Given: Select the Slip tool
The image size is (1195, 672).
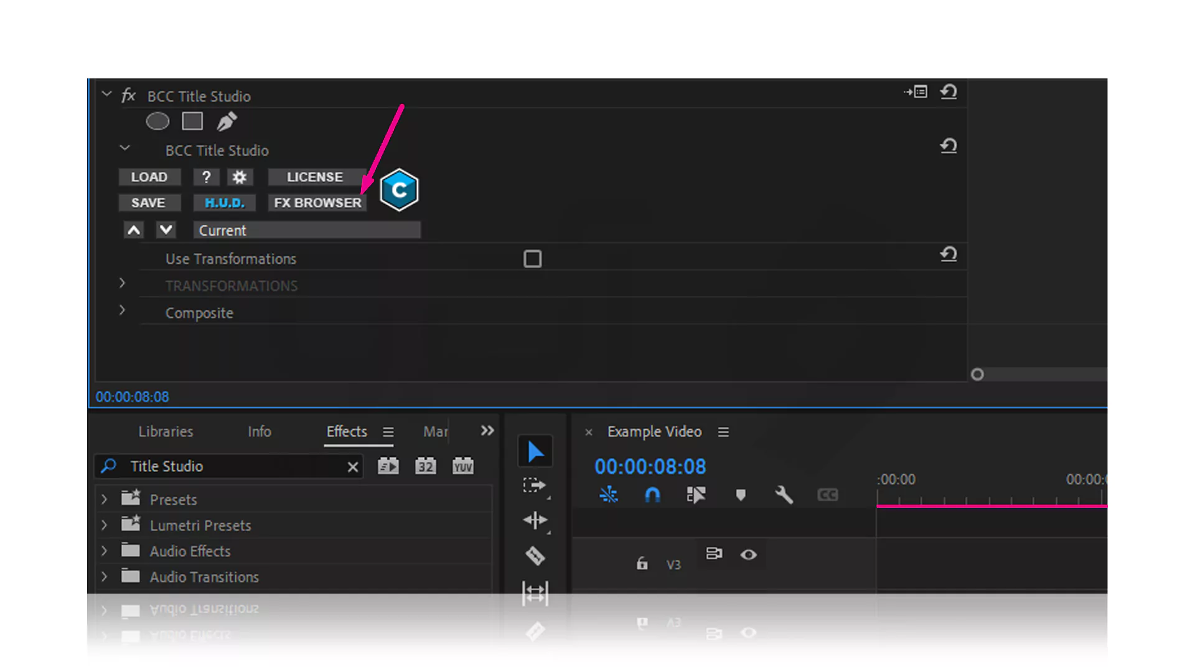Looking at the screenshot, I should 535,593.
